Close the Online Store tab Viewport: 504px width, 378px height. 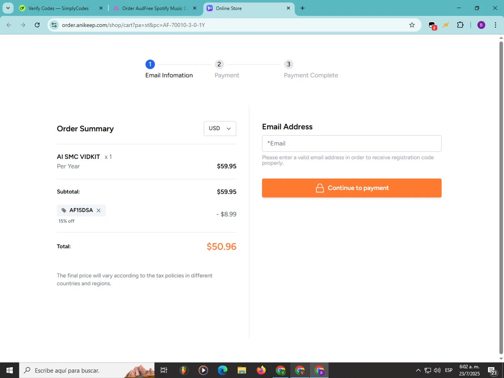288,8
